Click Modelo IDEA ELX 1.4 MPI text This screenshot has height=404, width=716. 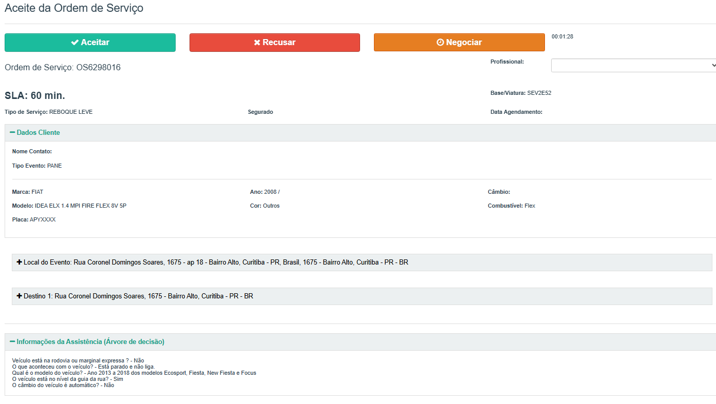pyautogui.click(x=69, y=206)
